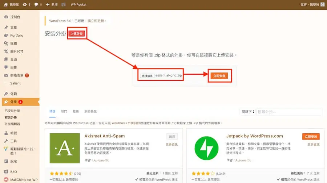
Task: Open 已安裝外掛 submenu link
Action: 12,111
